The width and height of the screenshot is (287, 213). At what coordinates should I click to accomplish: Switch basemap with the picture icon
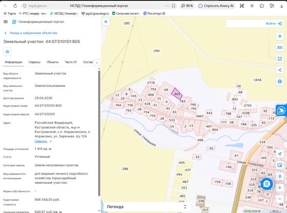280,165
